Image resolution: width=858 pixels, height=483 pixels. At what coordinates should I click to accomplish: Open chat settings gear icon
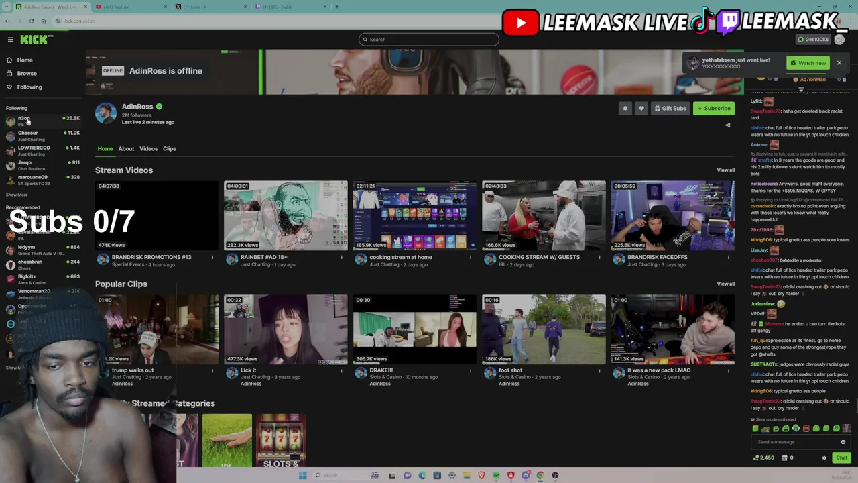pos(824,458)
